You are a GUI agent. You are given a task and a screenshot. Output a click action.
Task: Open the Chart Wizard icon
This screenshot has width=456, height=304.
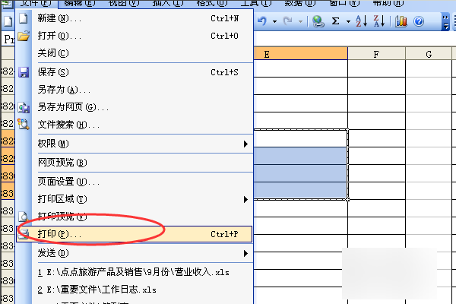click(x=401, y=21)
